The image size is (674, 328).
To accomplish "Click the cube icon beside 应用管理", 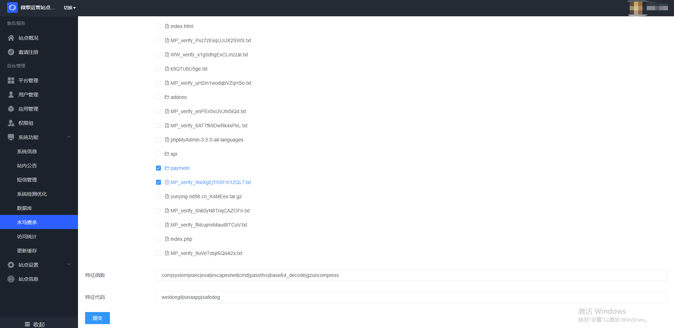I will click(11, 109).
